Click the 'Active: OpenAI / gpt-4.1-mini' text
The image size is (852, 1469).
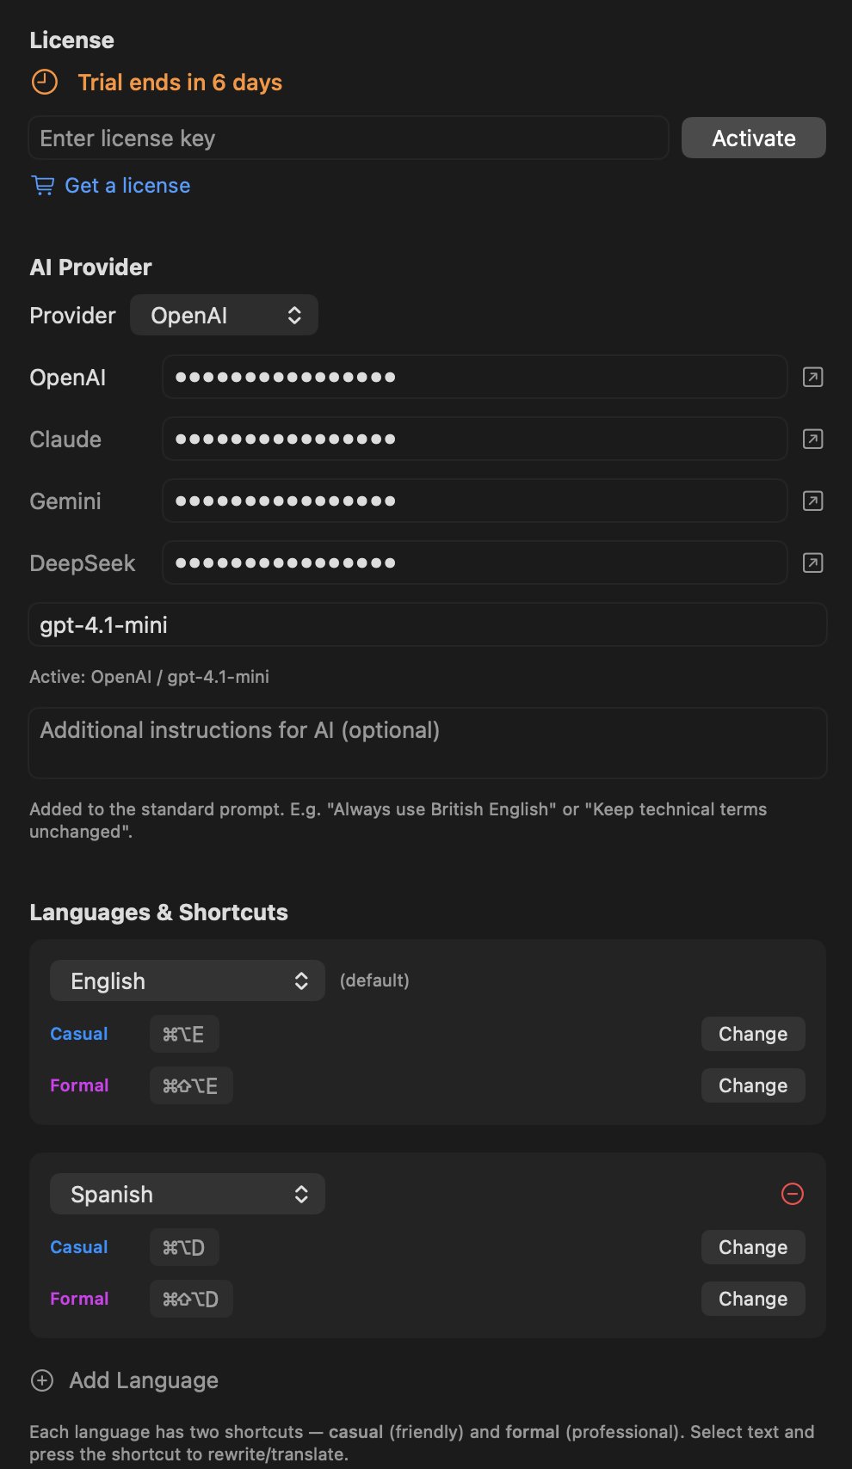pyautogui.click(x=149, y=677)
